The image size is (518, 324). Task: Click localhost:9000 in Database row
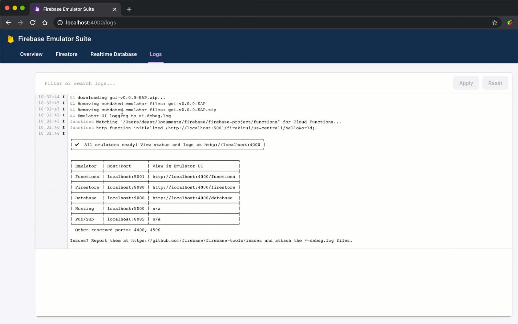pyautogui.click(x=126, y=198)
